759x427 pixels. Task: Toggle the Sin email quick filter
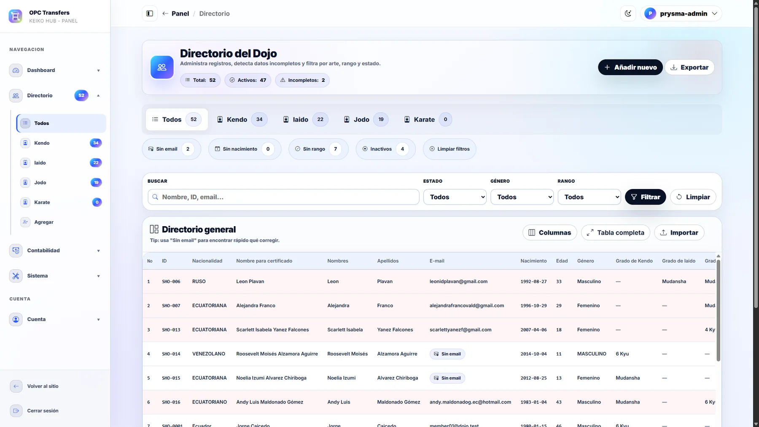(x=171, y=149)
